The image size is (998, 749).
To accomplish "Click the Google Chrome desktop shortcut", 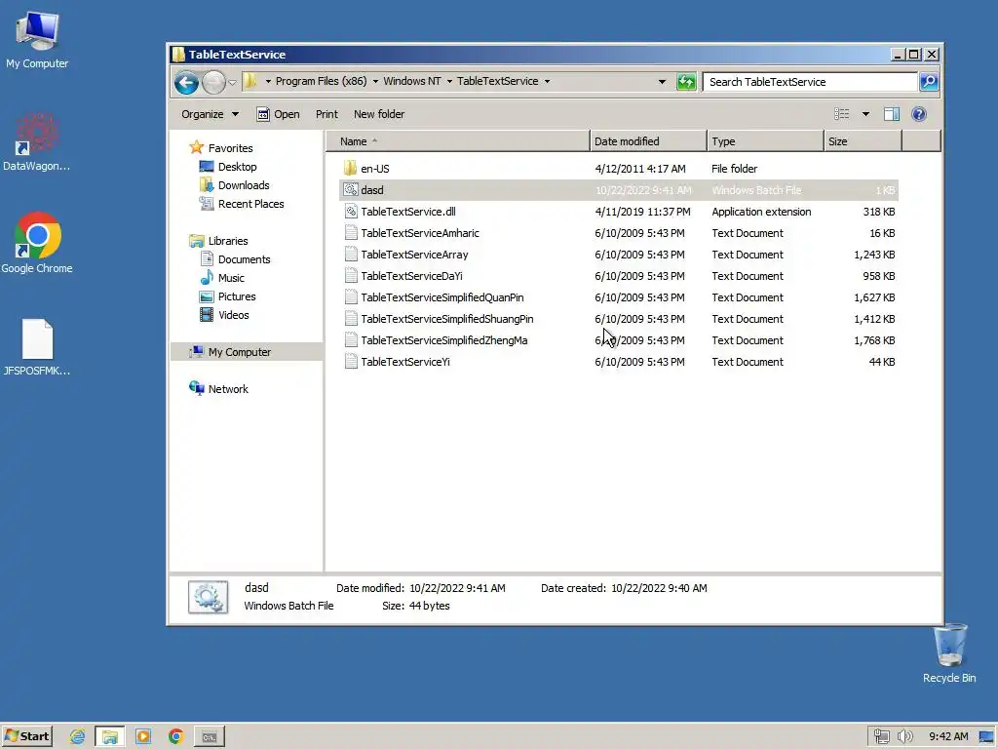I will coord(37,243).
